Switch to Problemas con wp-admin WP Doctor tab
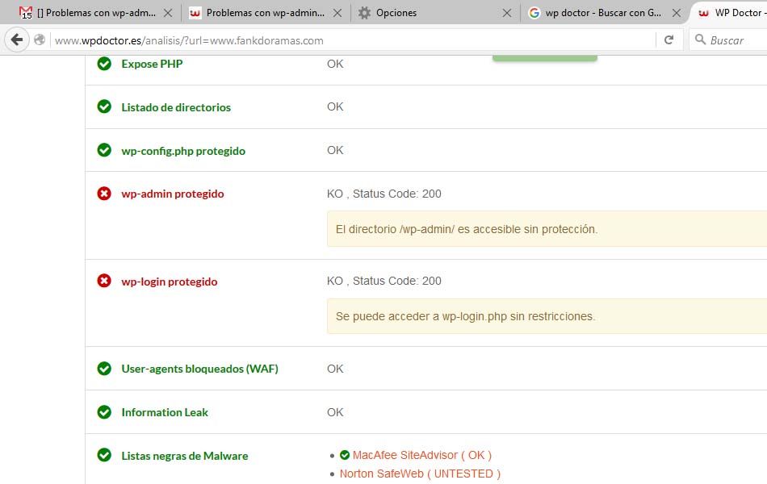 tap(265, 13)
